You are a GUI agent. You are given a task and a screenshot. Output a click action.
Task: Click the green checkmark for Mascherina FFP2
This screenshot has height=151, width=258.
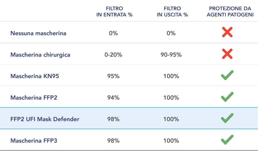(x=227, y=97)
